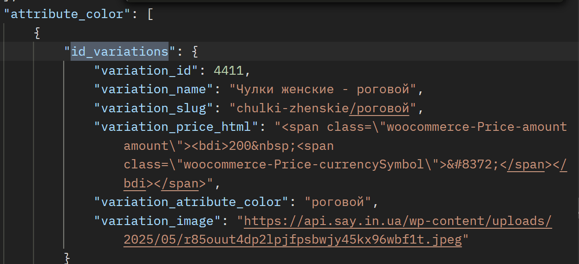Open the api.say.in.ua image URL link
This screenshot has width=579, height=264.
pos(398,221)
